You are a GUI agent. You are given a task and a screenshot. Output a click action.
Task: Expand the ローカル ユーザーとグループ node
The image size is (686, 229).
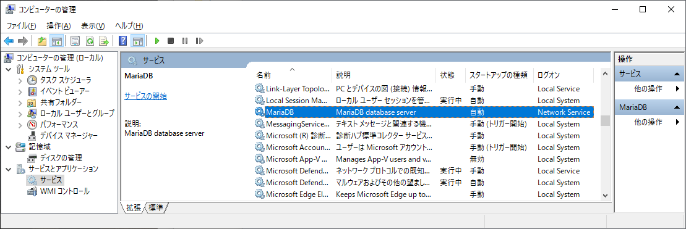pos(20,114)
